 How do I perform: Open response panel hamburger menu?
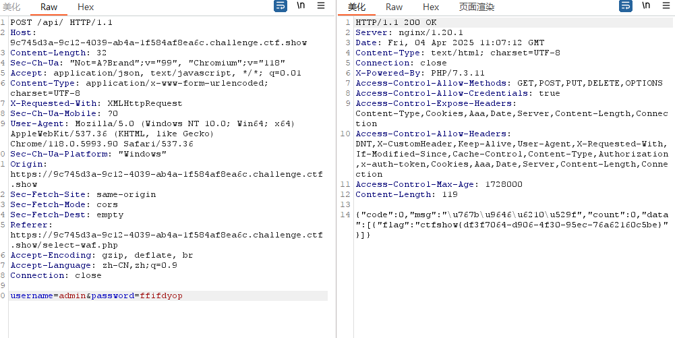[666, 5]
